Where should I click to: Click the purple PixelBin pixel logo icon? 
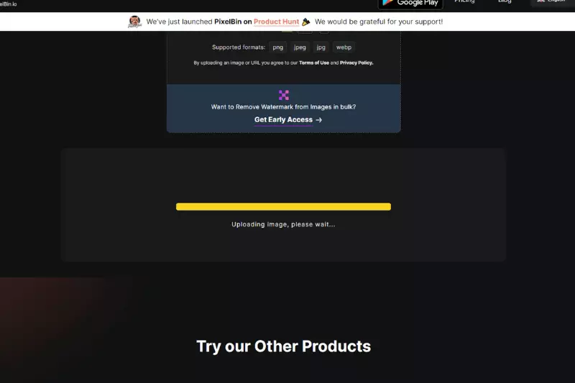tap(283, 96)
